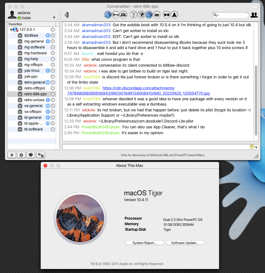Viewport: 265px width, 273px height.
Task: Close mg-software with its X icon
Action: 53,47
